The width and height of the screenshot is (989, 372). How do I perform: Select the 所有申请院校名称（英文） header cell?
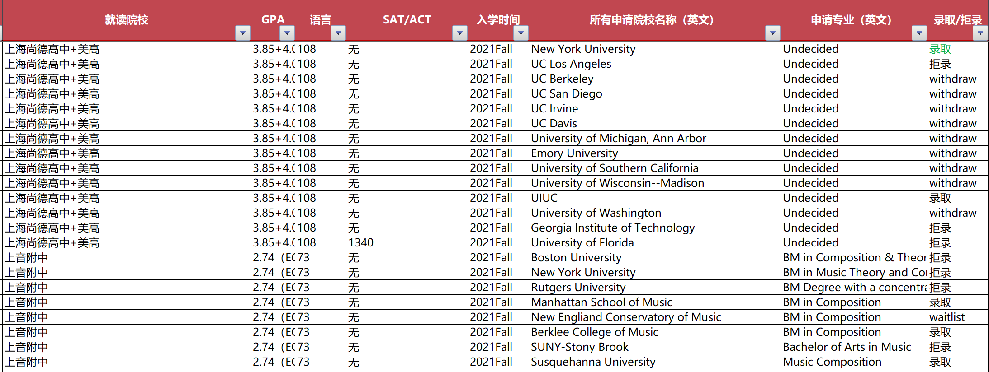(655, 20)
